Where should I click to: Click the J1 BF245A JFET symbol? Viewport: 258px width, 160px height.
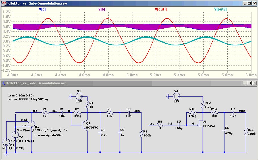201,125
